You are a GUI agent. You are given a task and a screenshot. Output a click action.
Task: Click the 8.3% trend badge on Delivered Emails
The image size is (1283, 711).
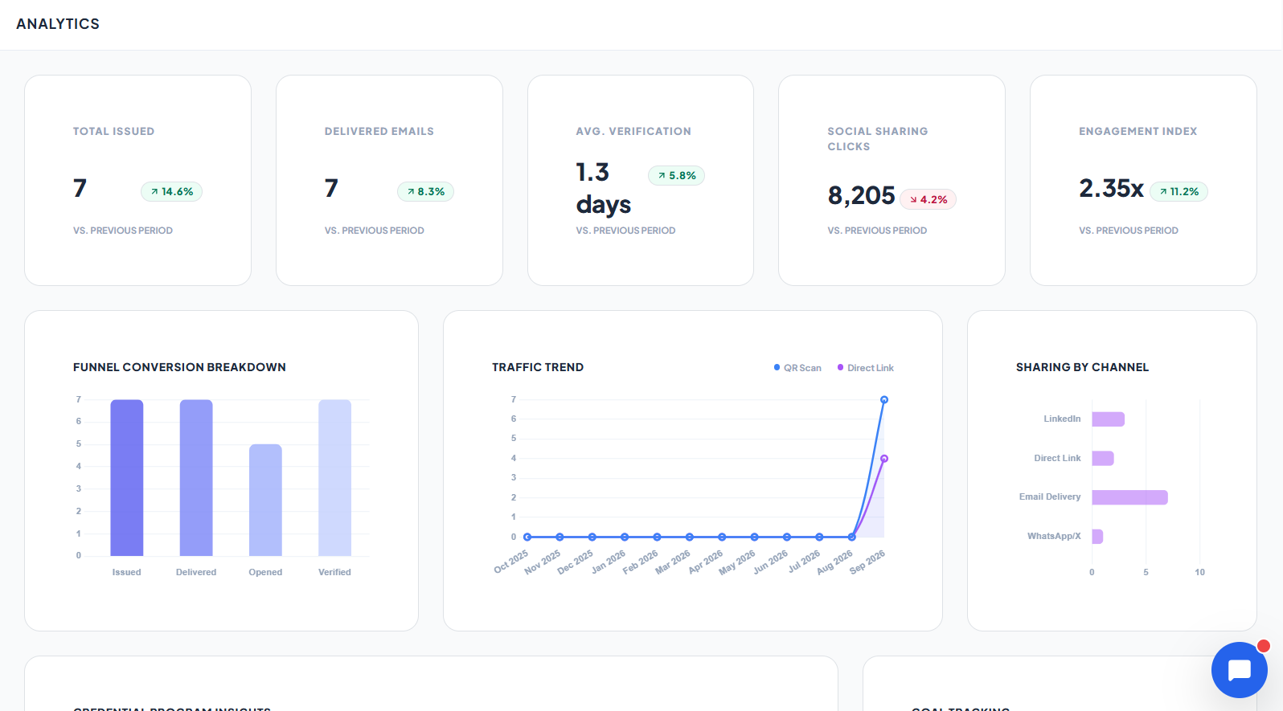click(425, 191)
